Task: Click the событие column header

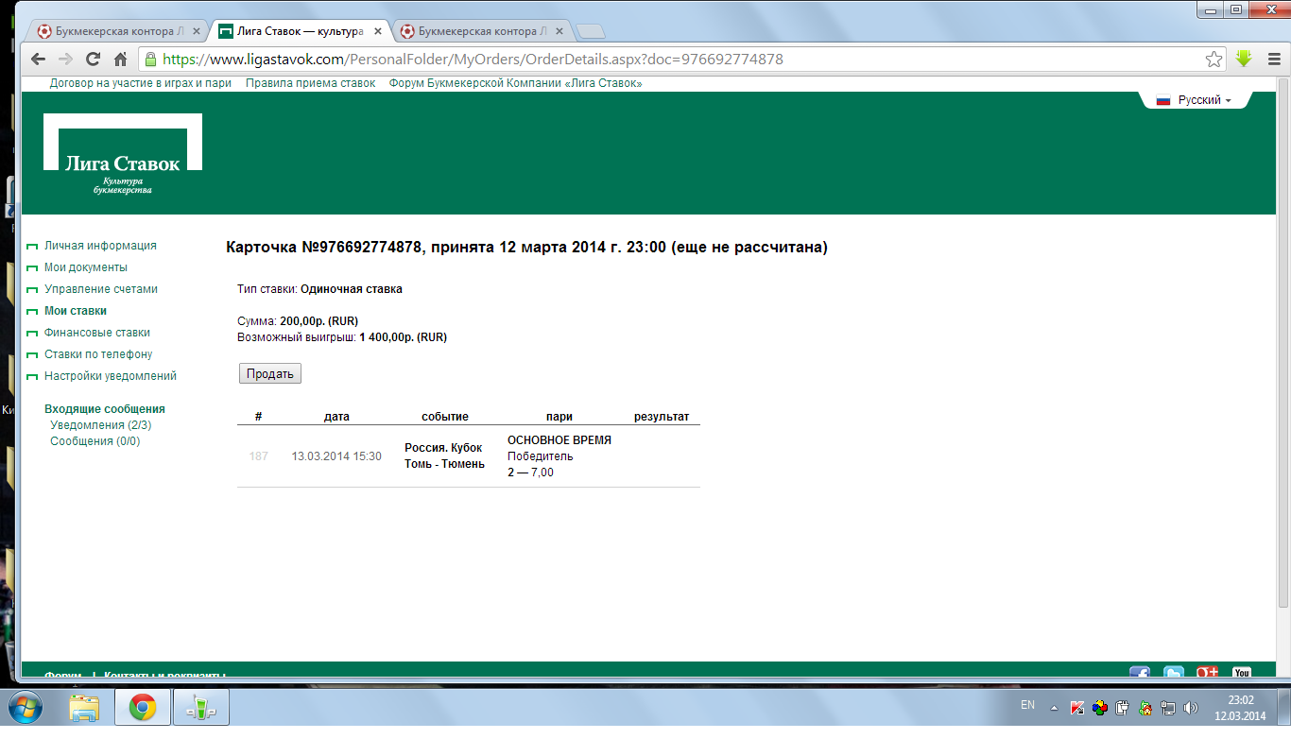Action: click(445, 417)
